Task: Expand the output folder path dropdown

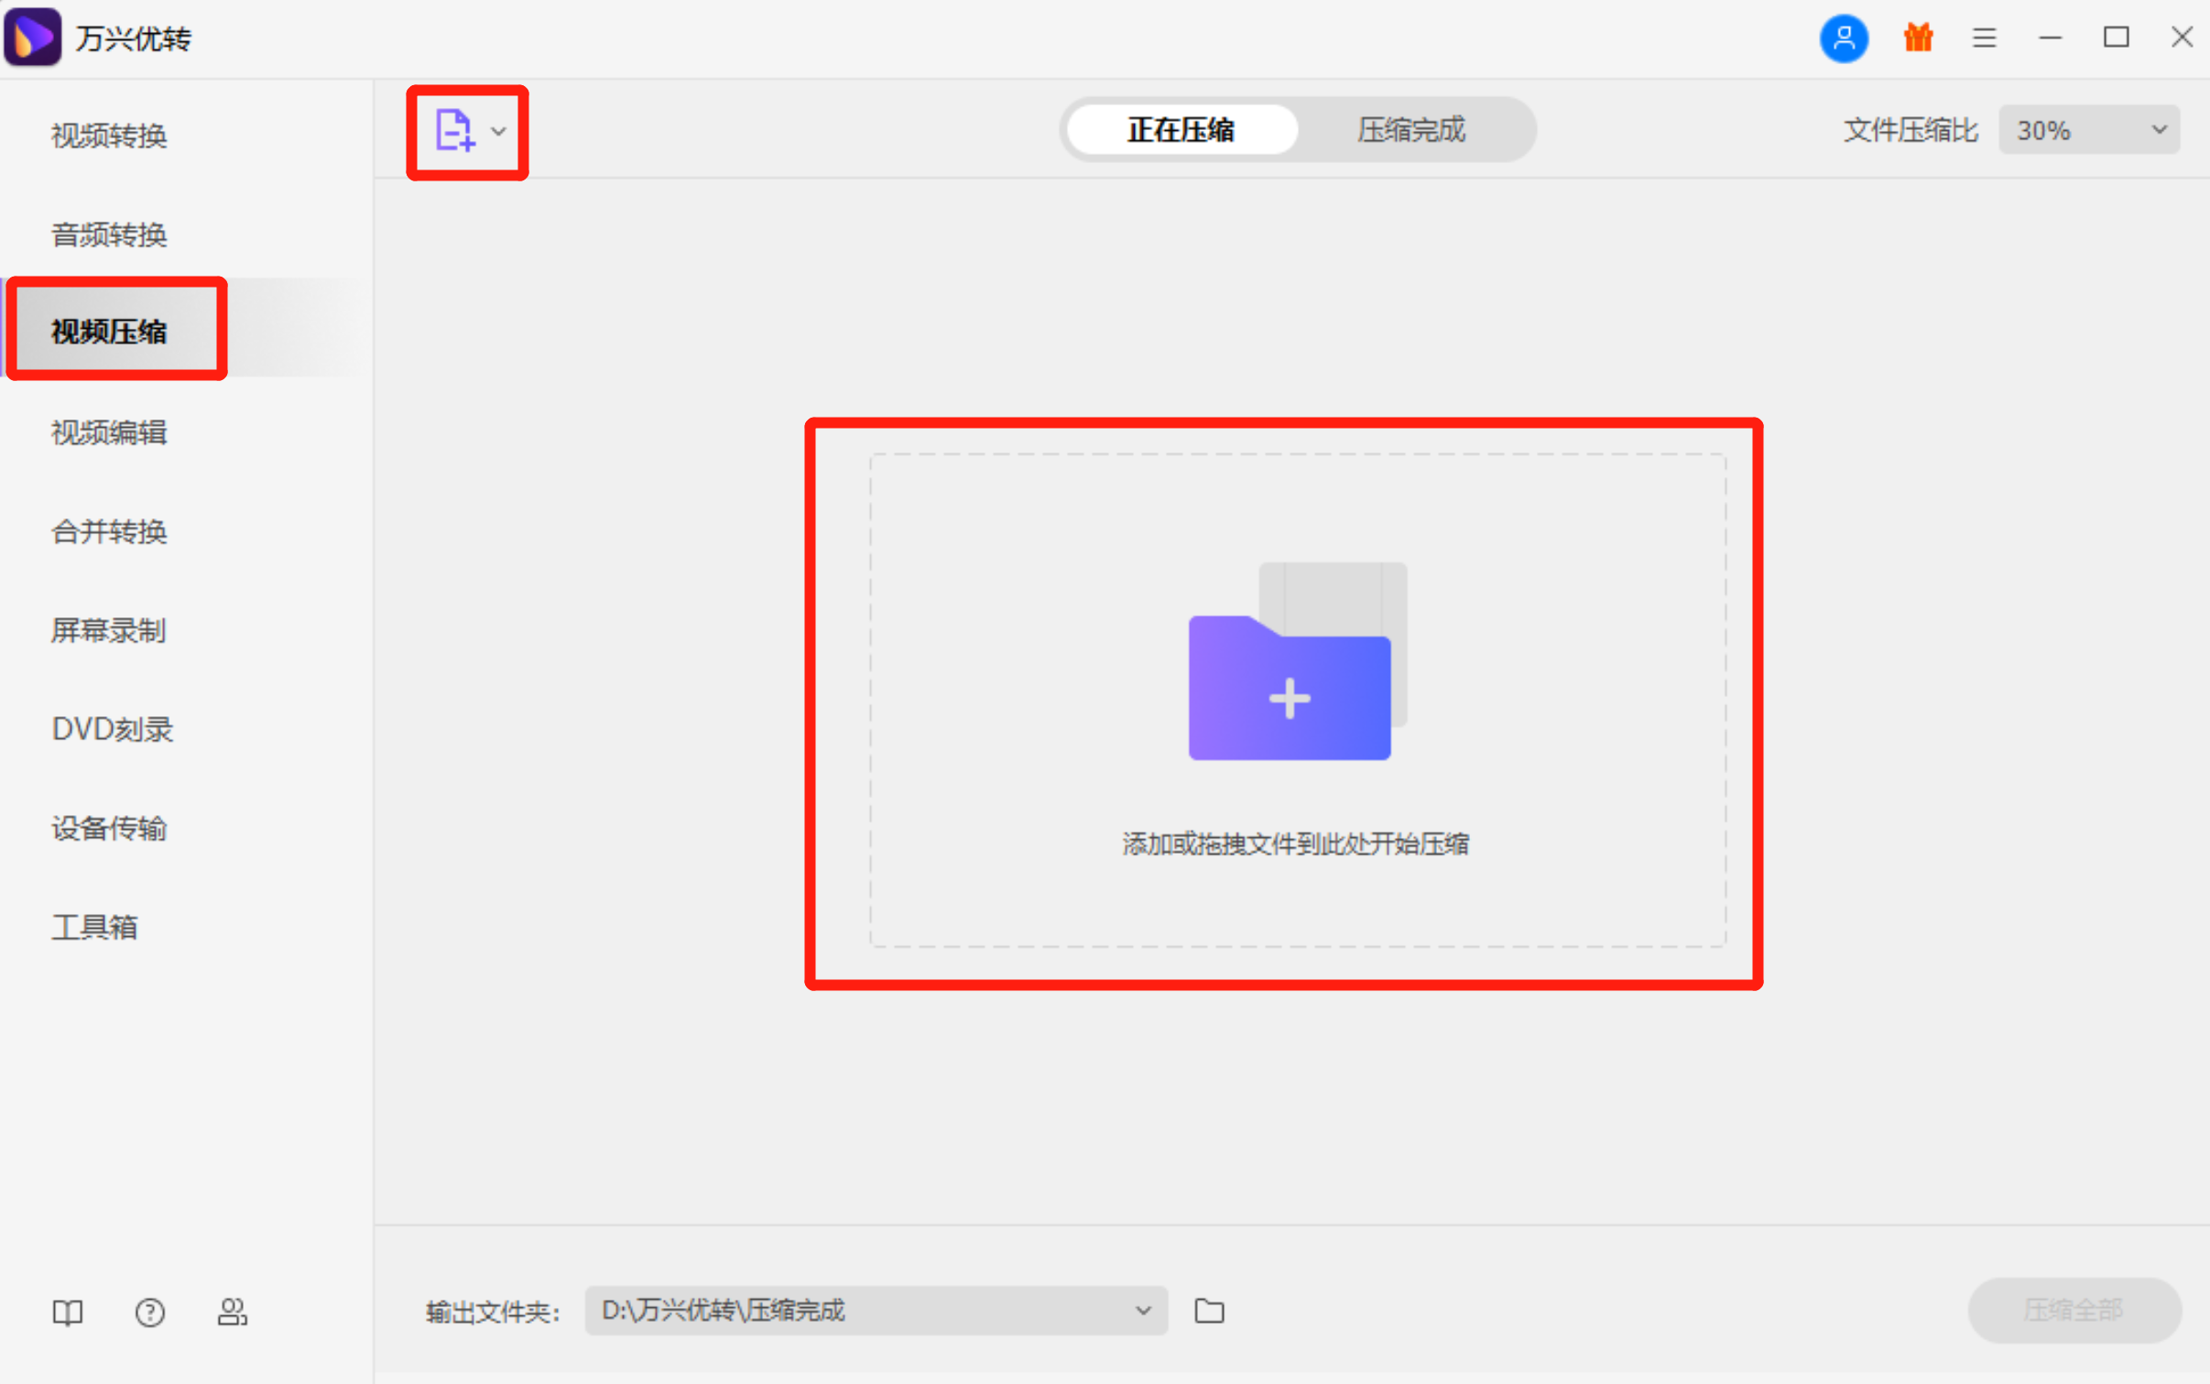Action: (1142, 1310)
